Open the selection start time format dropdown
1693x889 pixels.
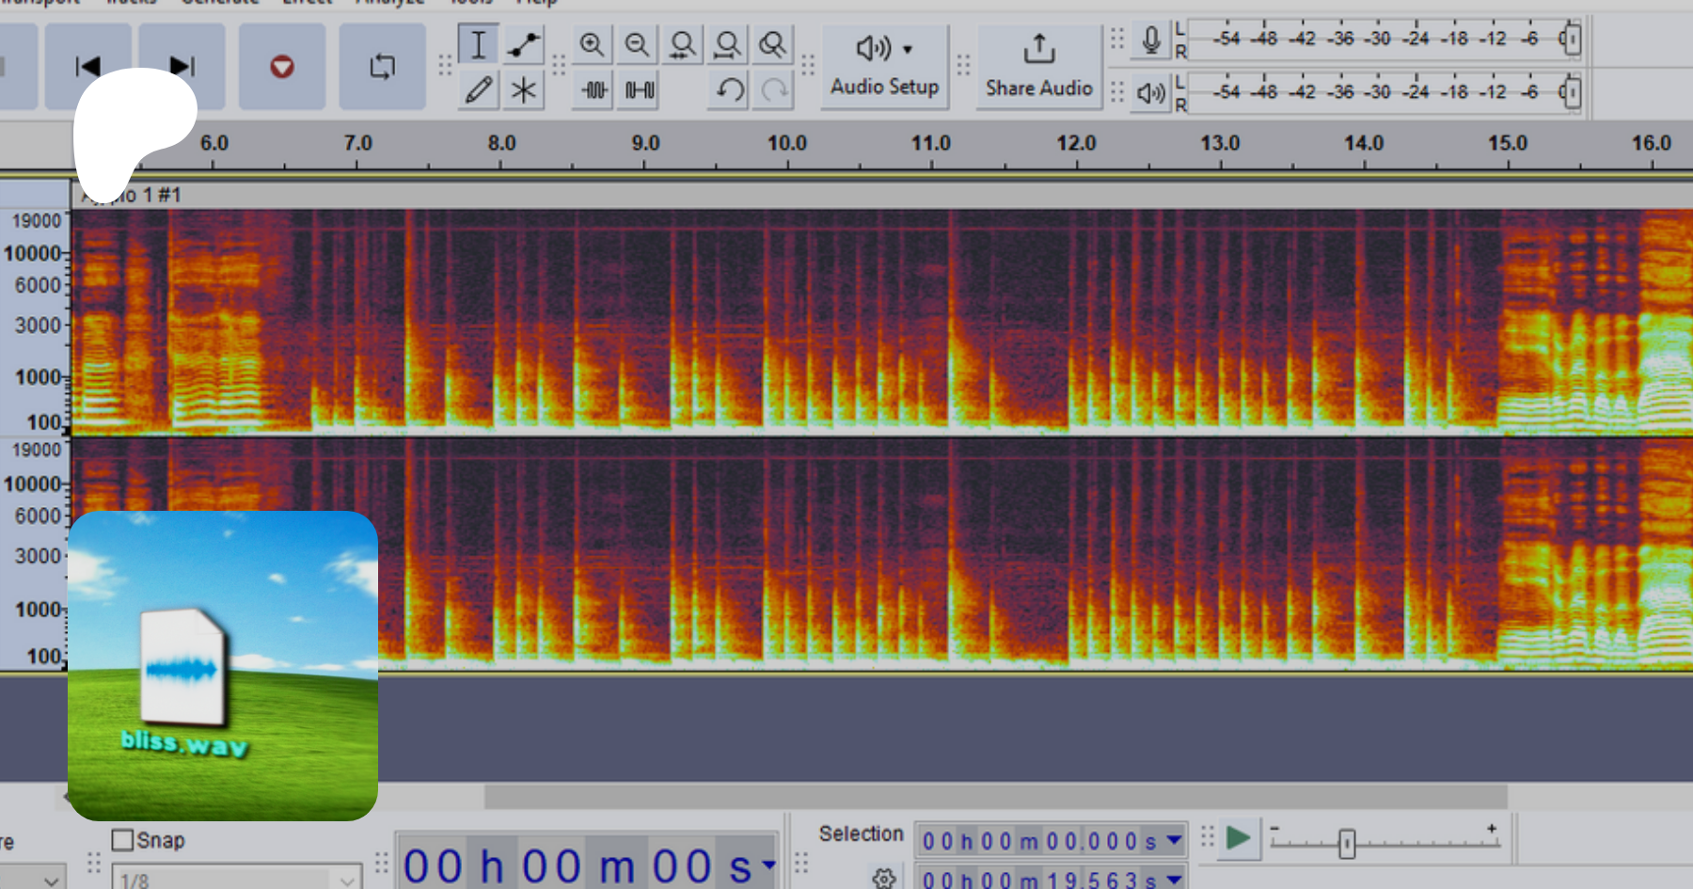tap(1174, 840)
